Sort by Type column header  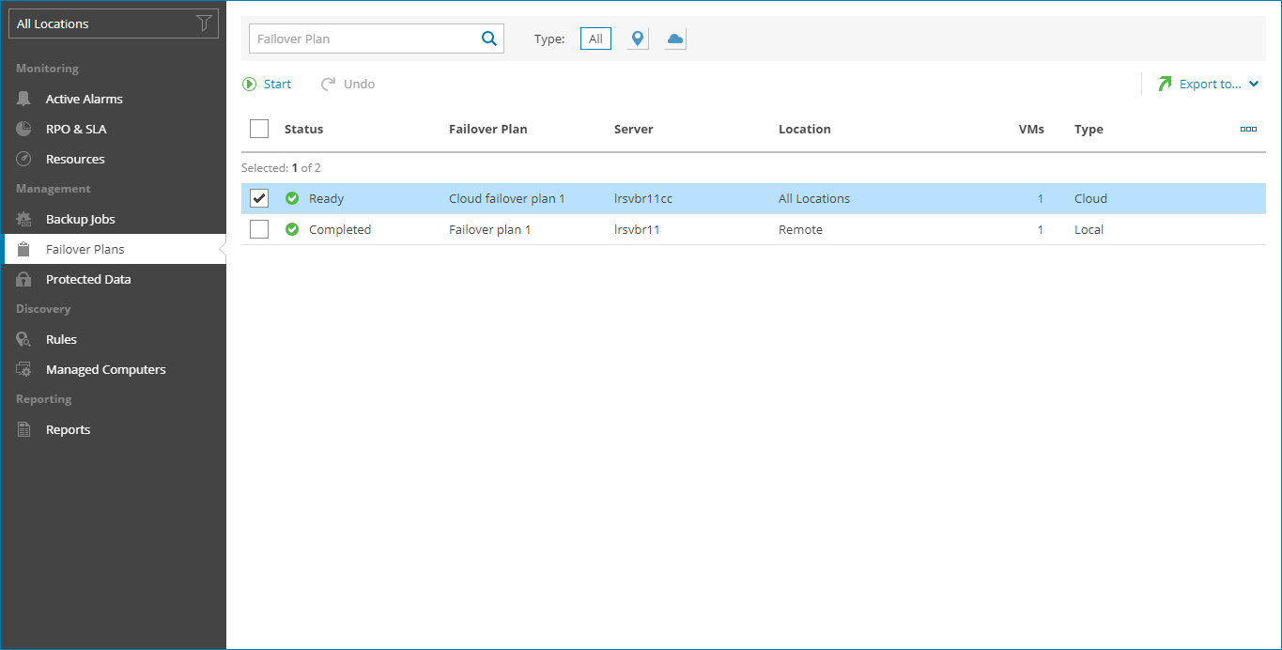click(x=1089, y=129)
